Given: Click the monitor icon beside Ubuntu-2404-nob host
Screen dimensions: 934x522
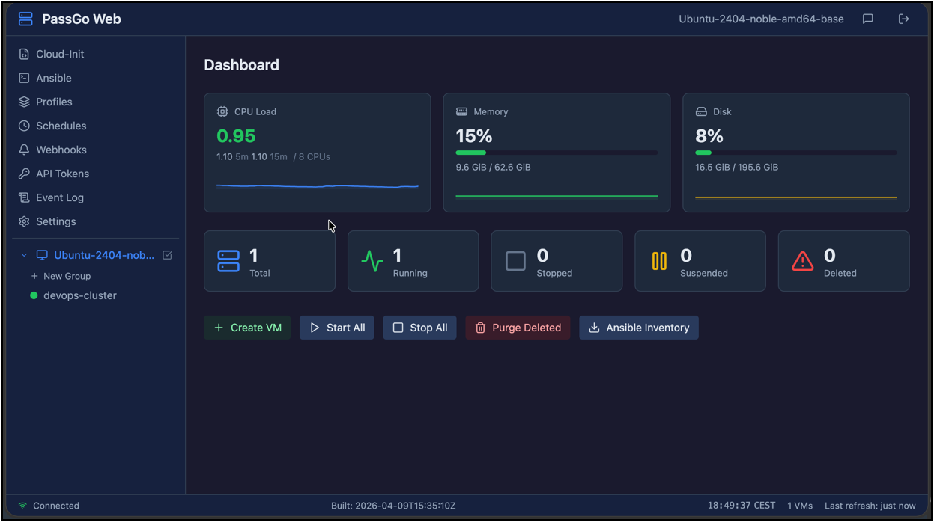Looking at the screenshot, I should point(42,255).
